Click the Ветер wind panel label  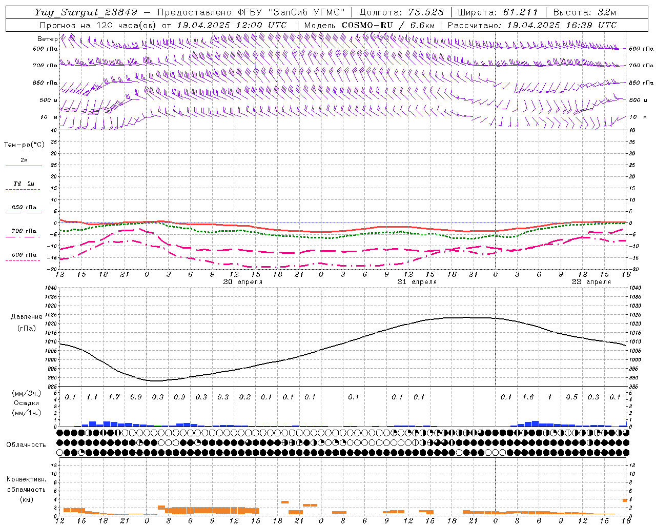[x=47, y=39]
